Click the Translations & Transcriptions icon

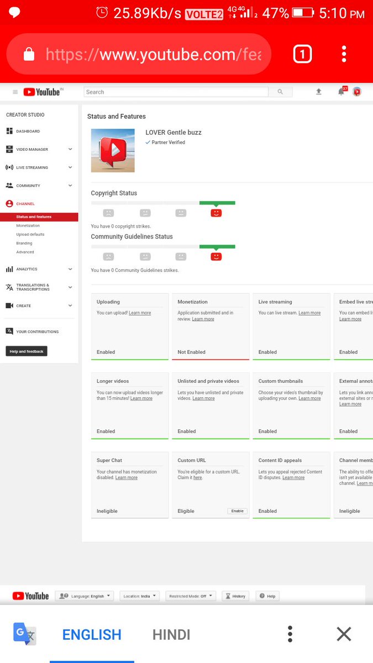[9, 287]
